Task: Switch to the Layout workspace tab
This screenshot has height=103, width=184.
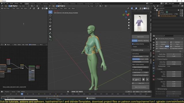Action: (27, 4)
